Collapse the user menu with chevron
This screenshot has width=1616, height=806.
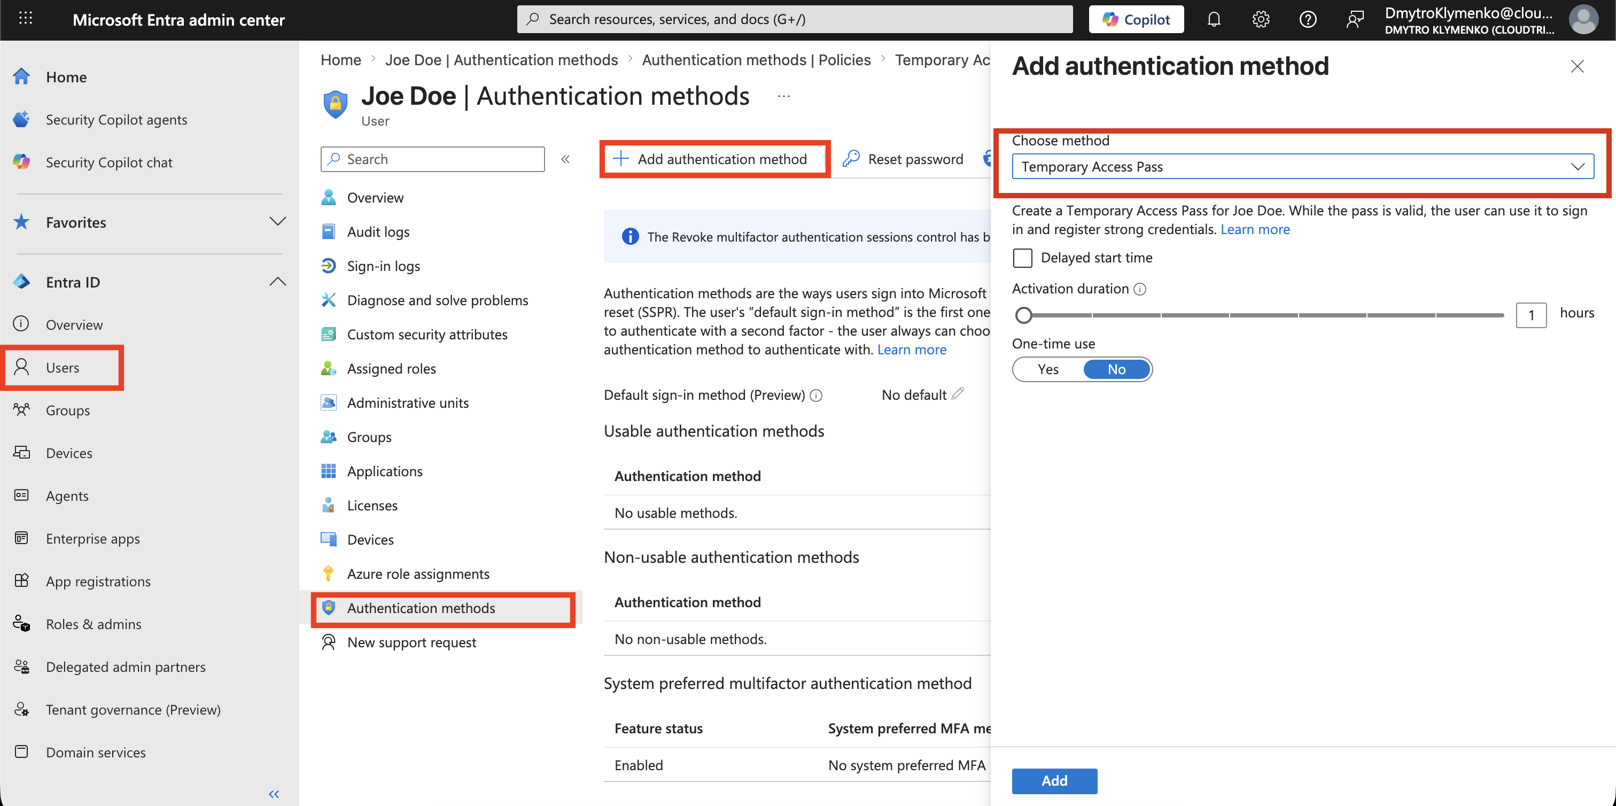565,159
